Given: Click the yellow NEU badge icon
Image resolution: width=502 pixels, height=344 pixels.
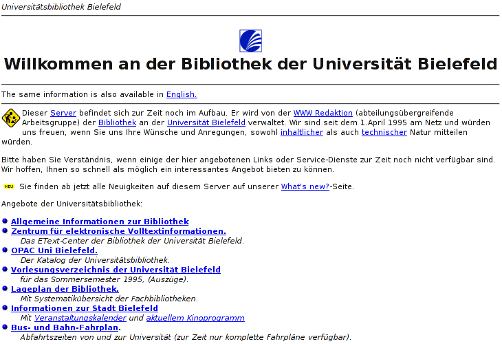Looking at the screenshot, I should pos(9,186).
